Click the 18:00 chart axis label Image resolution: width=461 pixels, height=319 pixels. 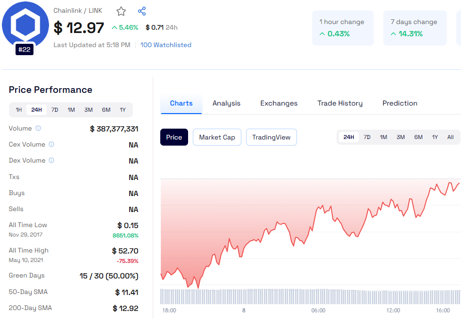169,311
